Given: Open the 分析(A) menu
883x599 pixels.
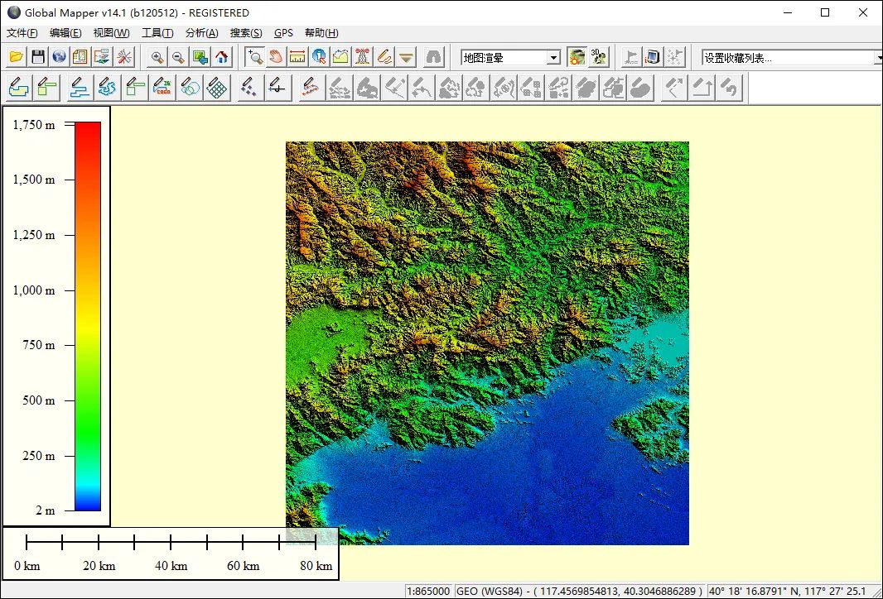Looking at the screenshot, I should (x=201, y=32).
